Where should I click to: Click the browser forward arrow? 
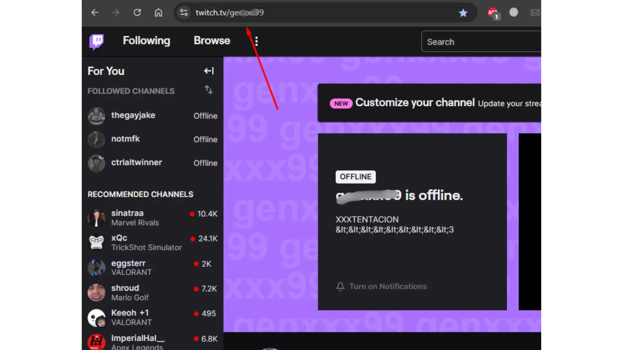coord(116,13)
